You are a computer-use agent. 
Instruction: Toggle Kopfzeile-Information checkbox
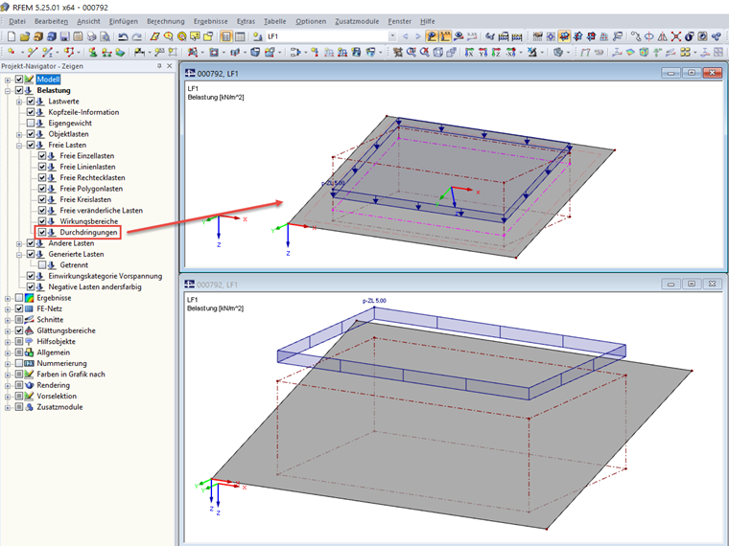(x=31, y=112)
